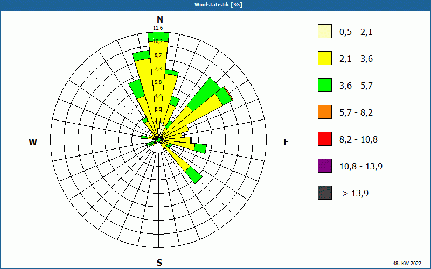Click the purple 10,8 - 13,9 legend swatch
The height and width of the screenshot is (269, 431).
pyautogui.click(x=325, y=166)
